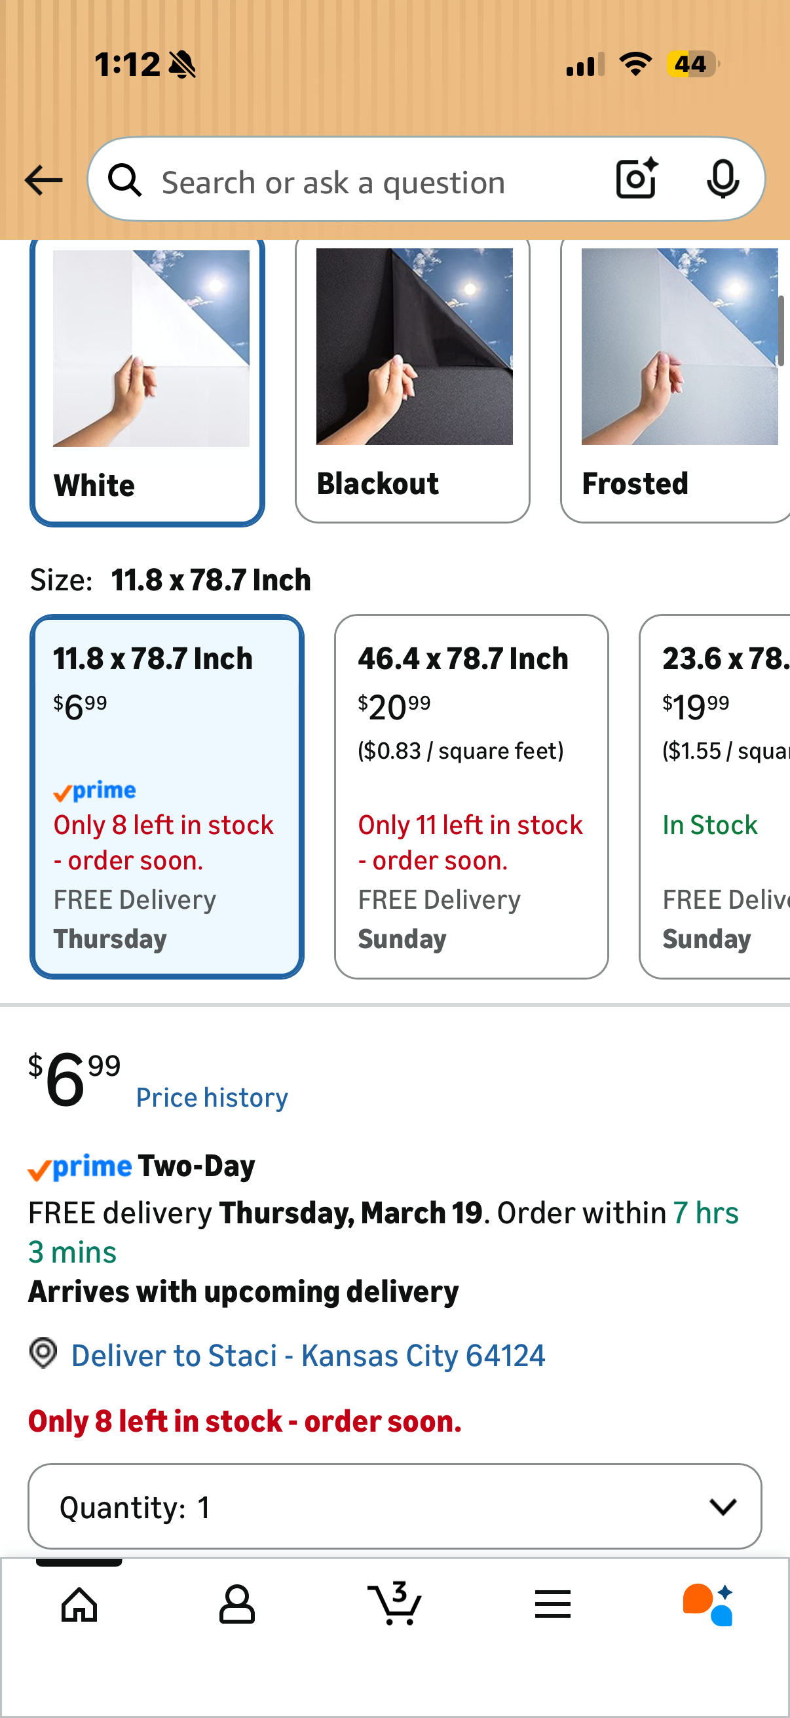Launch Rufus AI assistant icon
Screen dimensions: 790x1718
point(708,1604)
